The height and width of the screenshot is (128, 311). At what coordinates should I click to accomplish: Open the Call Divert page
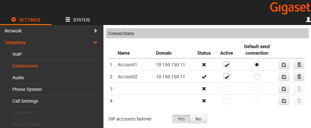(x=55, y=113)
